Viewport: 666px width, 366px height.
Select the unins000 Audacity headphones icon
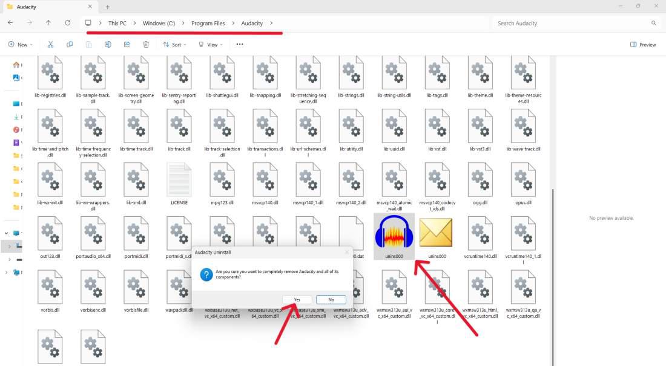[394, 237]
